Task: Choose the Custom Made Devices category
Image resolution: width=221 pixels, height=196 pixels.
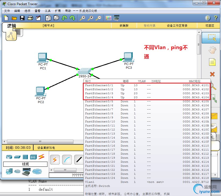Action: click(x=26, y=172)
